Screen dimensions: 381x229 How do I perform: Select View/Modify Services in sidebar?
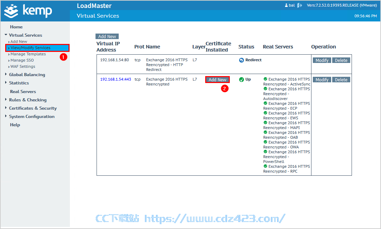tap(37, 48)
